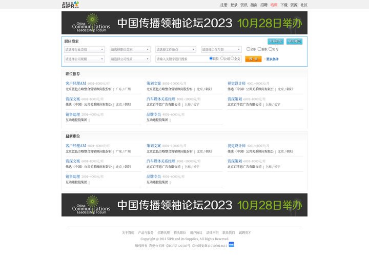Open 品牌专员 under 职位推荐
Screen dimensions: 369x277
(154, 114)
